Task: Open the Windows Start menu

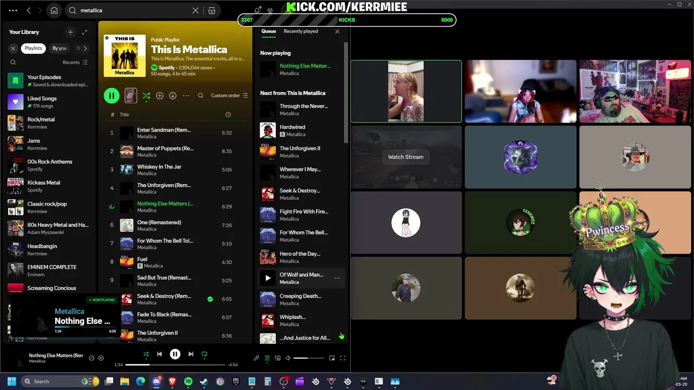Action: [x=11, y=381]
